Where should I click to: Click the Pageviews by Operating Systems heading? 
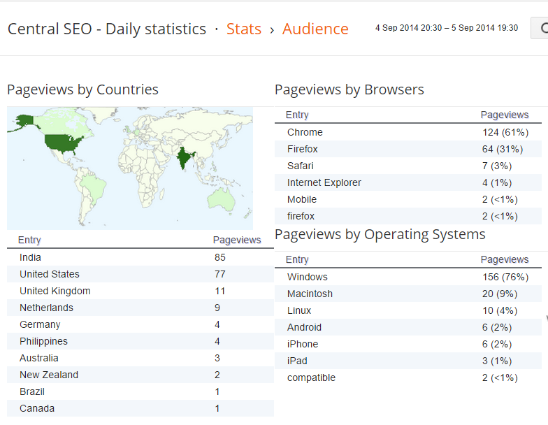pos(380,235)
